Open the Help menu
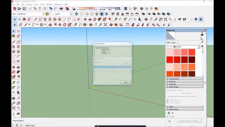Viewport: 225px width, 127px height. point(66,5)
